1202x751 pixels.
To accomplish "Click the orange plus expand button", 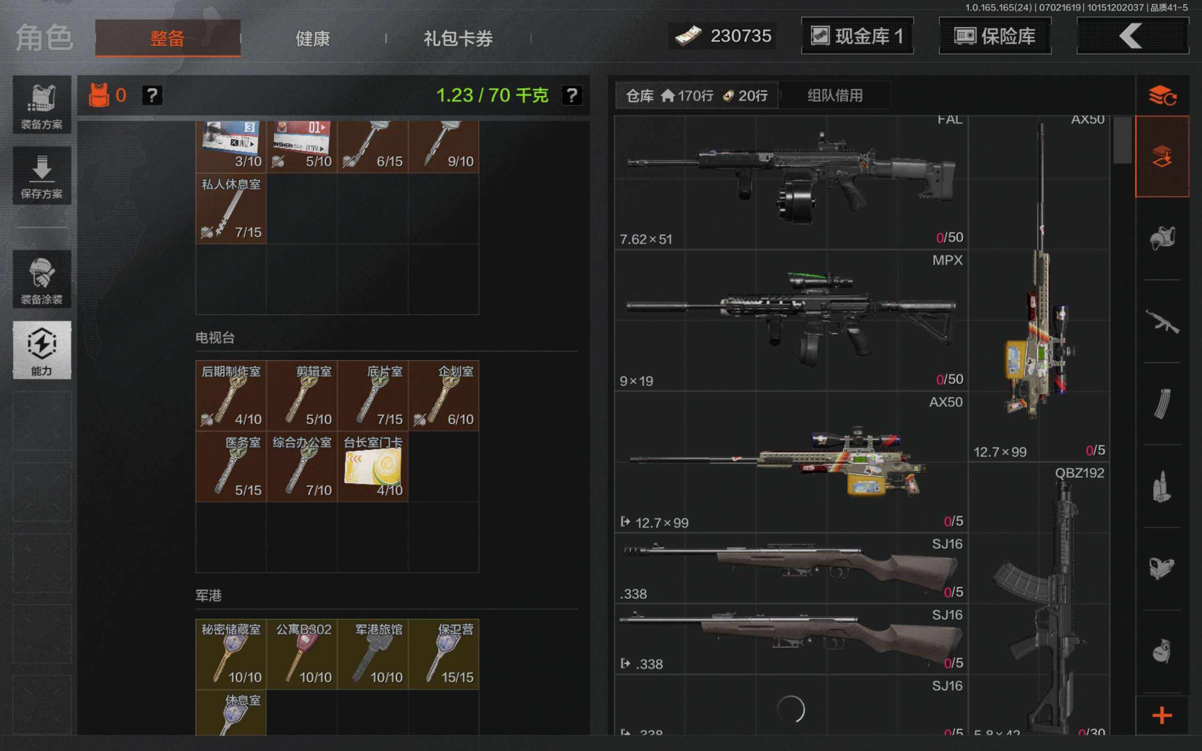I will click(1162, 715).
